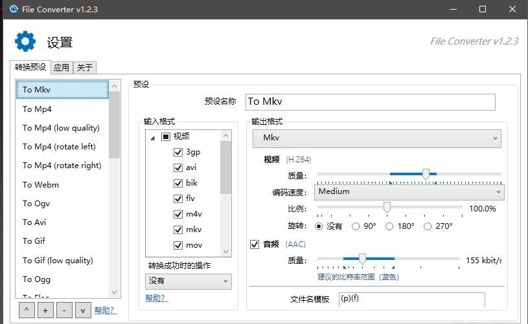The height and width of the screenshot is (324, 528).
Task: Toggle the 视频 group checkbox
Action: pos(166,136)
